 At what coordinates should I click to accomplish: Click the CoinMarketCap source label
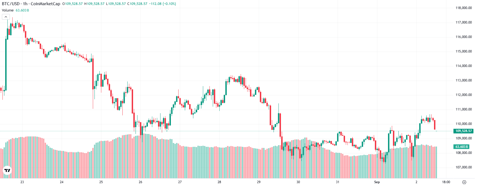[x=47, y=4]
